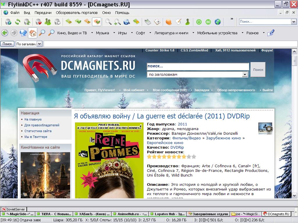
Task: Click the 4 Rip film reel icon
Action: click(265, 128)
